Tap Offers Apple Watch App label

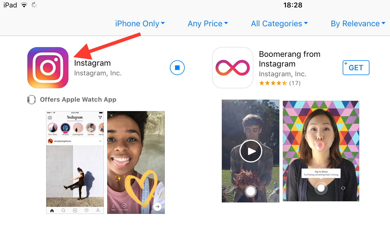[x=78, y=100]
